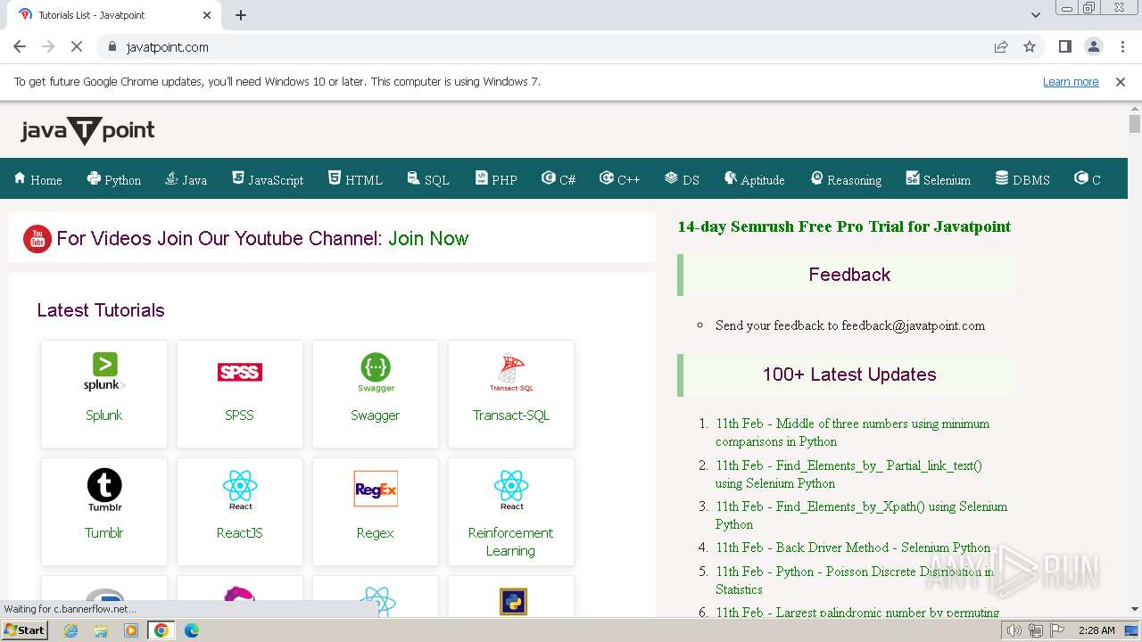Open Reasoning in navigation bar
Viewport: 1142px width, 642px height.
tap(846, 179)
